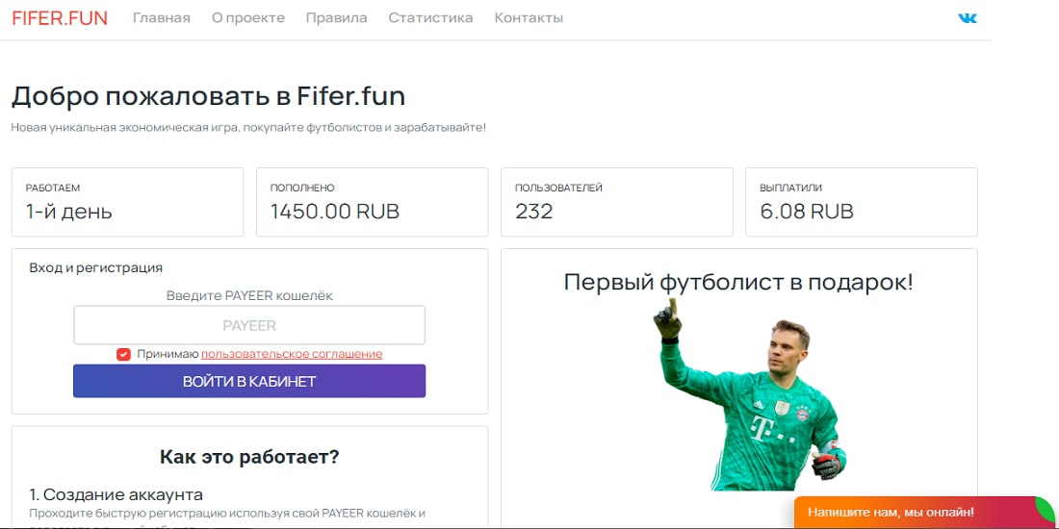The image size is (1059, 529).
Task: Open the Правила menu item
Action: pos(336,18)
